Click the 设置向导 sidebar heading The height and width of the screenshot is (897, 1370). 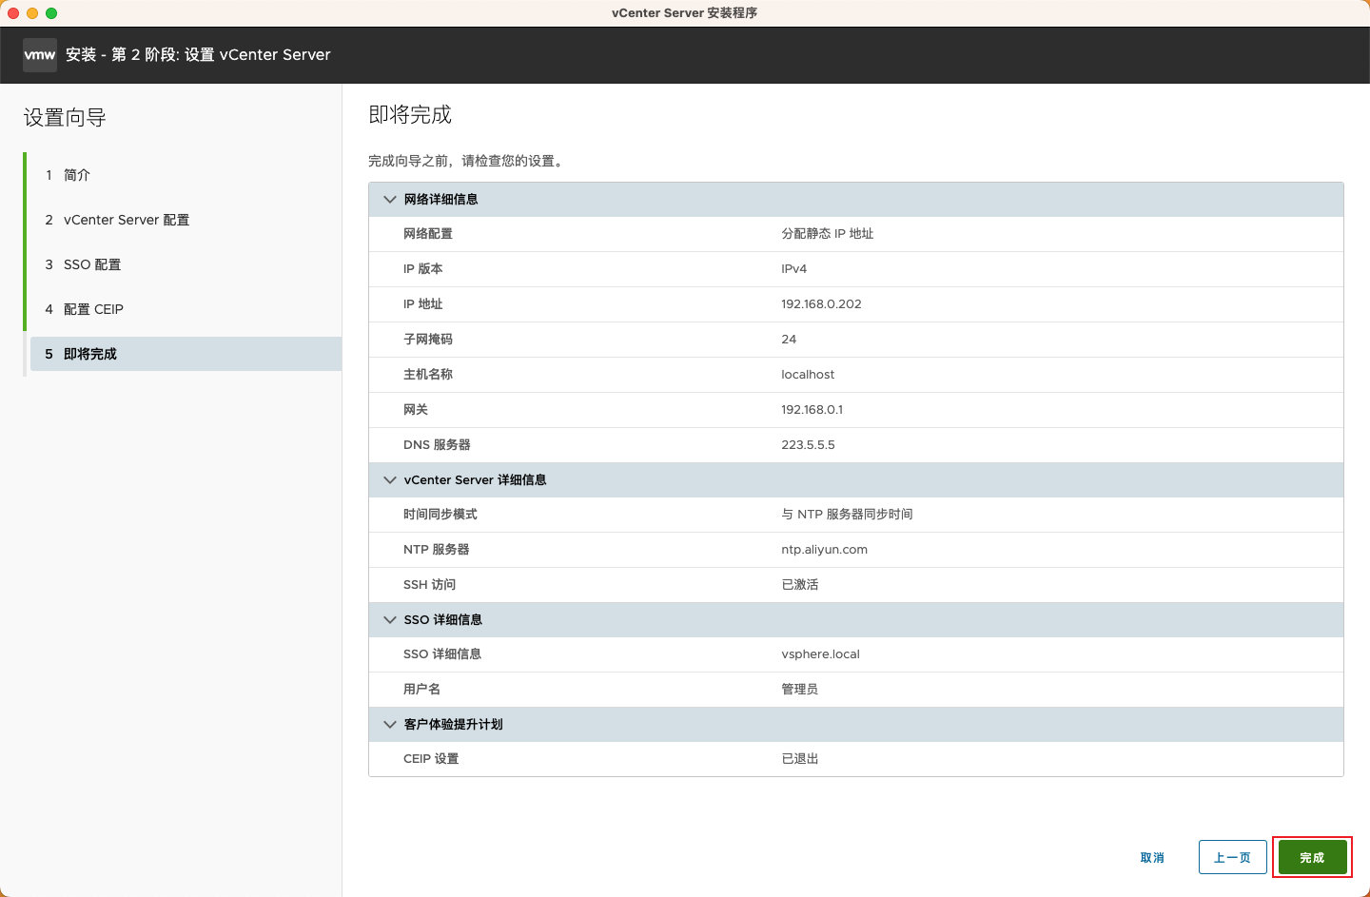(65, 118)
